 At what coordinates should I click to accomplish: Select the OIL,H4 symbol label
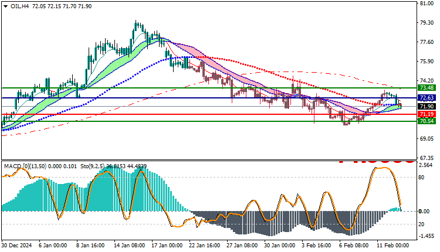pyautogui.click(x=19, y=6)
